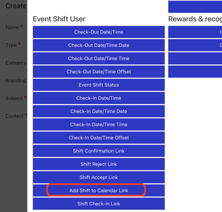This screenshot has height=212, width=222.
Task: Click Check-Out Date/Time Offset button
Action: (x=99, y=71)
